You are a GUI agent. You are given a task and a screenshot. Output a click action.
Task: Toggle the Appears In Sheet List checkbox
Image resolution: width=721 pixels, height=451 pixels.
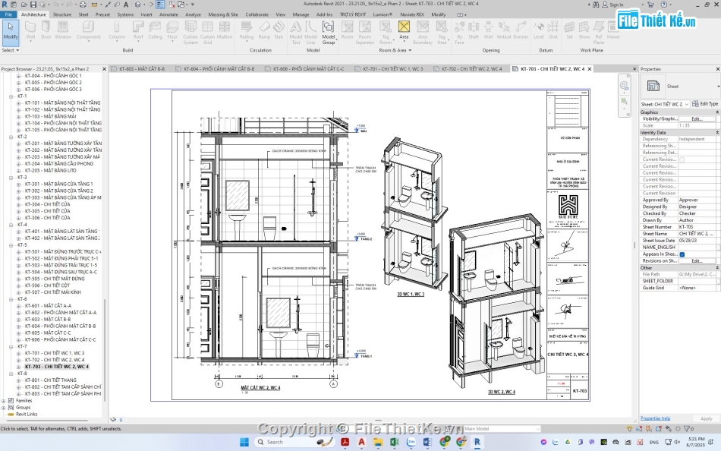click(x=682, y=254)
